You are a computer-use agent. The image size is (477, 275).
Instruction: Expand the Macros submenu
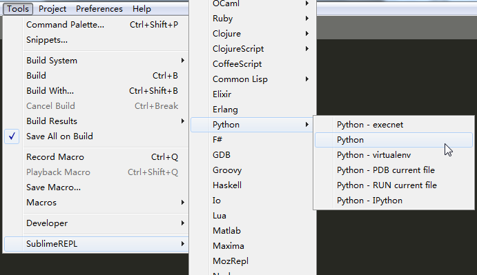pyautogui.click(x=96, y=203)
